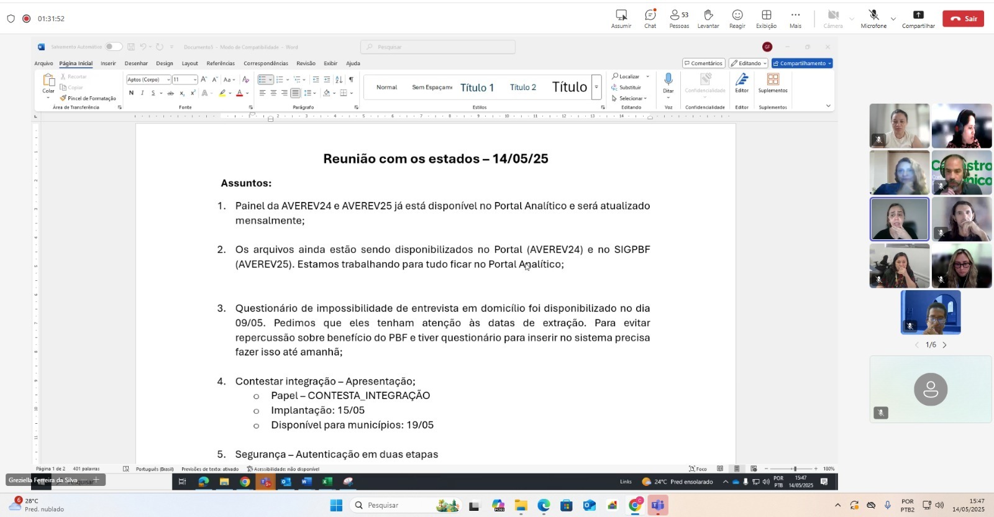
Task: Switch to the Referências ribbon tab
Action: click(221, 63)
